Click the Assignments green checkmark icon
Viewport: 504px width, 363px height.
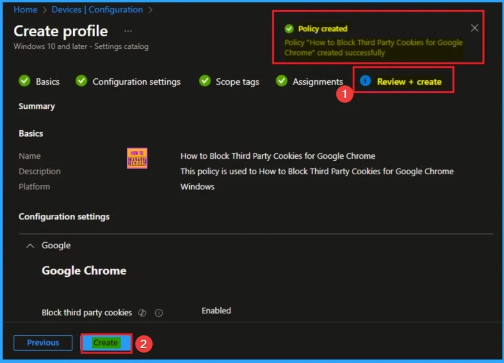coord(282,81)
